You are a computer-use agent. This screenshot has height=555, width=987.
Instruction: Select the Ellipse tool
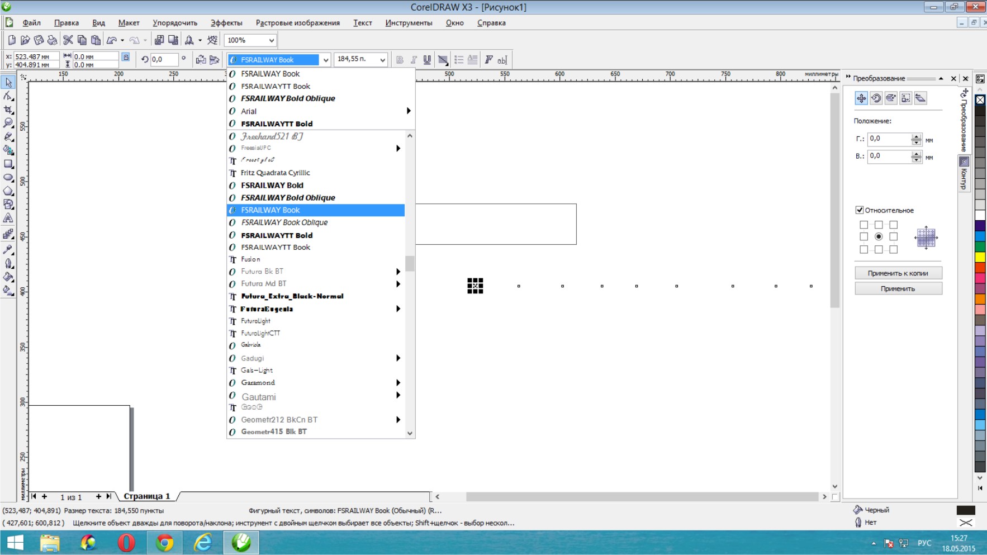point(8,177)
